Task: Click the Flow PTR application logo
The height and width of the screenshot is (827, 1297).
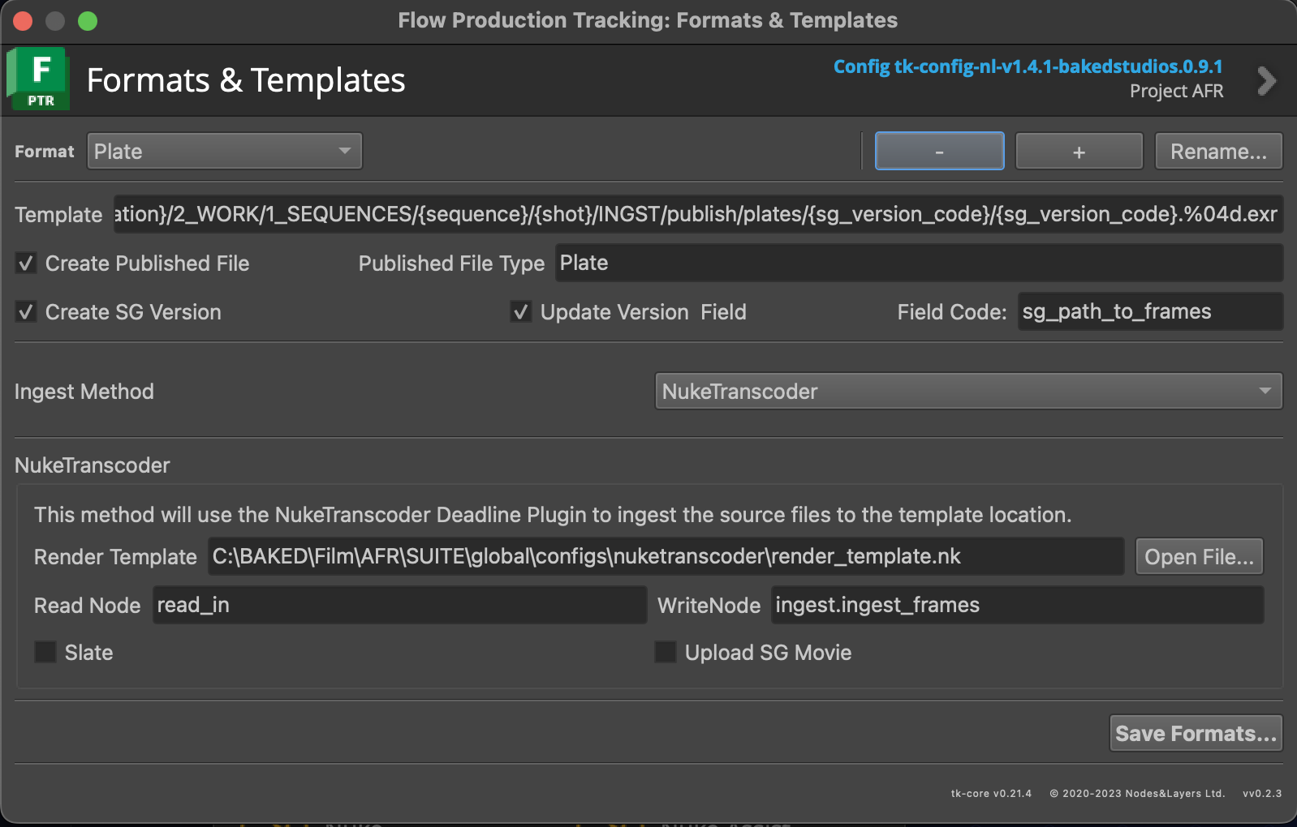Action: [x=38, y=79]
